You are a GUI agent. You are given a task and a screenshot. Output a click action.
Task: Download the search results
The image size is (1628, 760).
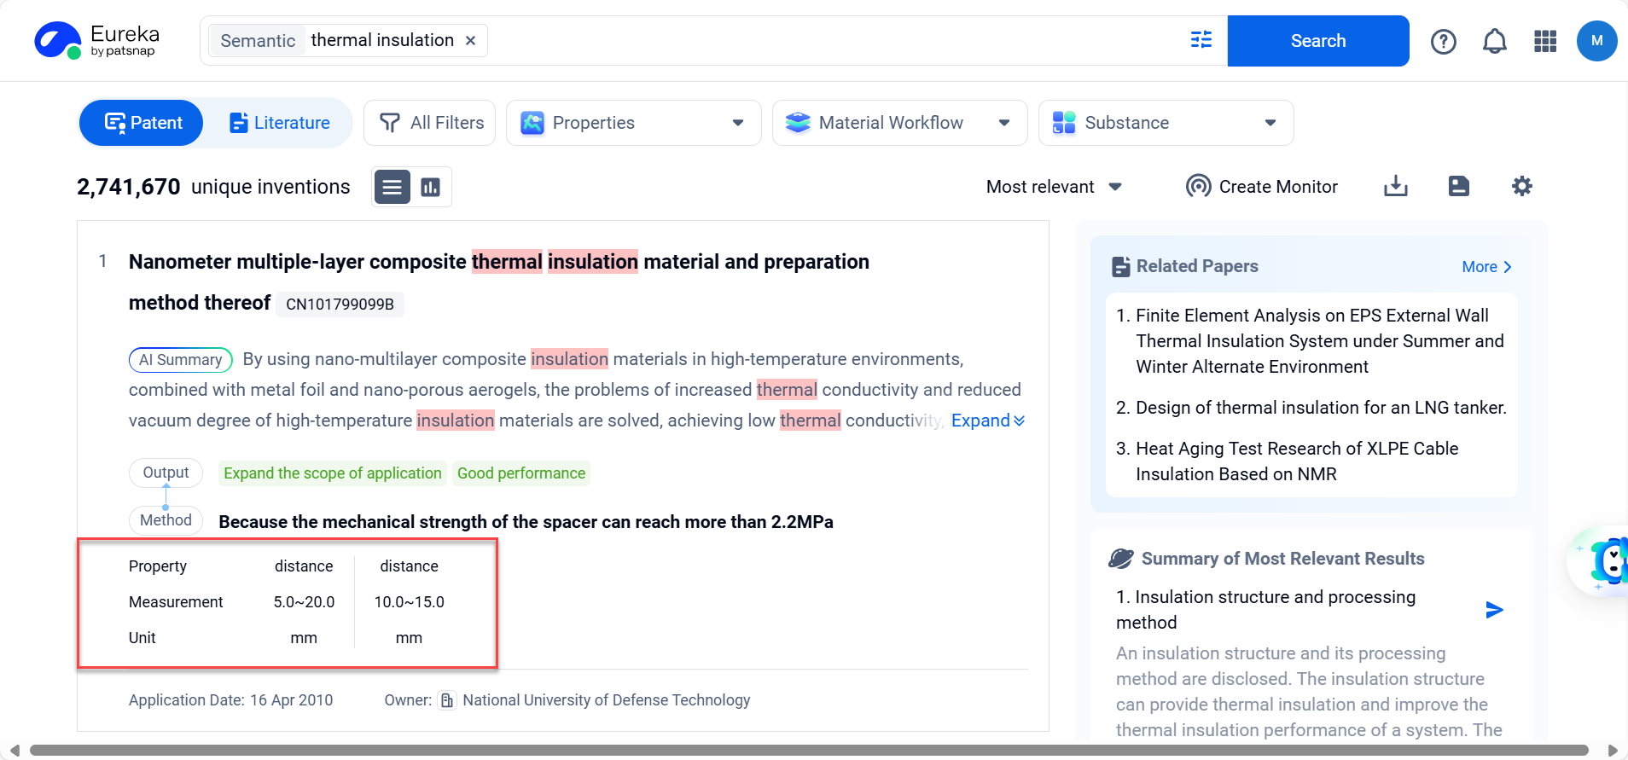(x=1396, y=186)
